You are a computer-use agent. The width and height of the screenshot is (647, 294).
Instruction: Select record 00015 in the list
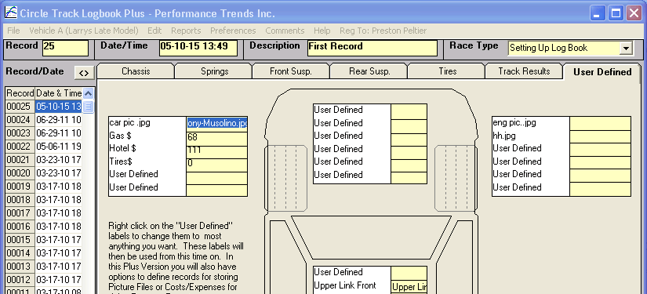click(44, 240)
